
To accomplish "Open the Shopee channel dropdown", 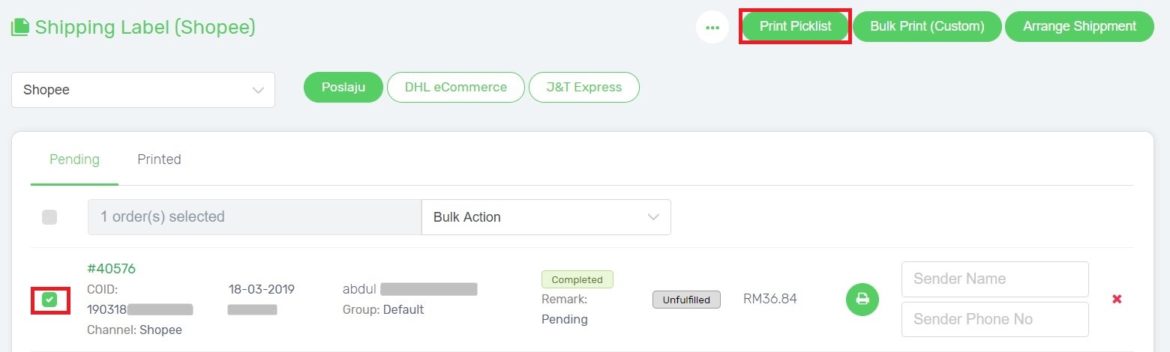I will 142,90.
